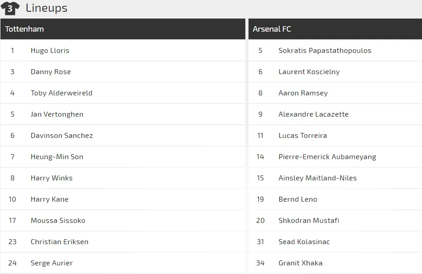Screen dimensions: 422x274
Task: Select Jan Vertonghen in Tottenham lineup
Action: [57, 114]
